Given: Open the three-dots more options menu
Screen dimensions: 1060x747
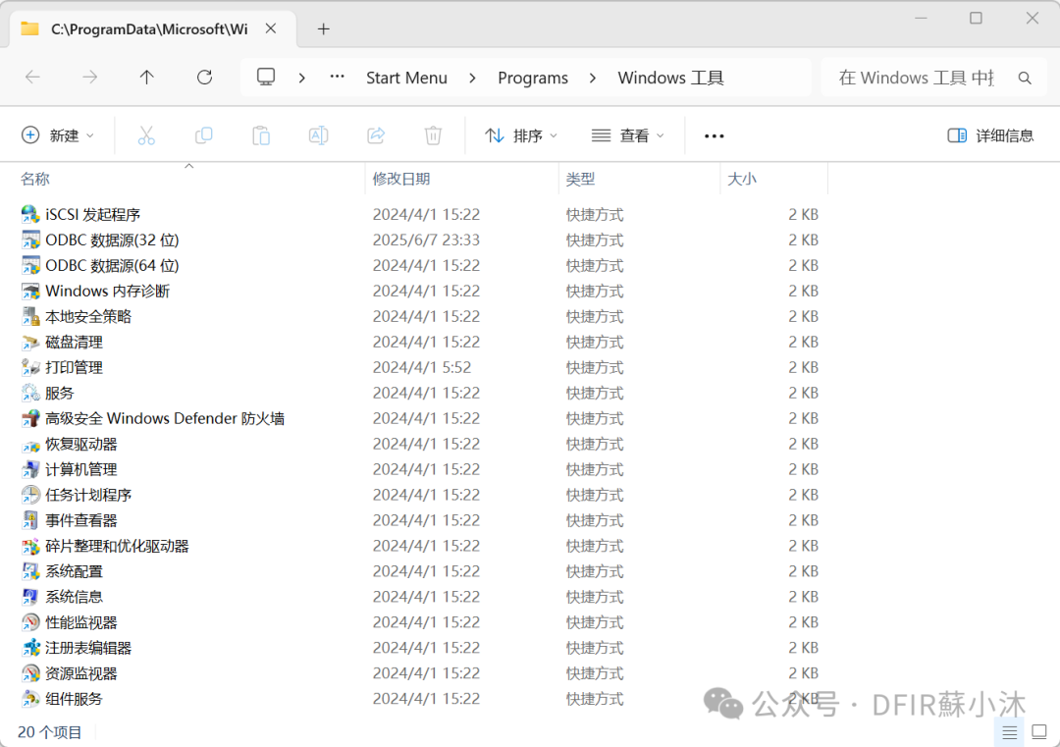Looking at the screenshot, I should [x=714, y=135].
